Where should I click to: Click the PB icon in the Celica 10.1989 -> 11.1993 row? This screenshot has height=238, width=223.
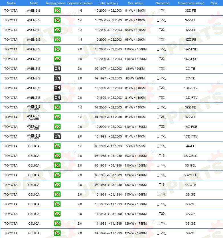click(x=57, y=204)
